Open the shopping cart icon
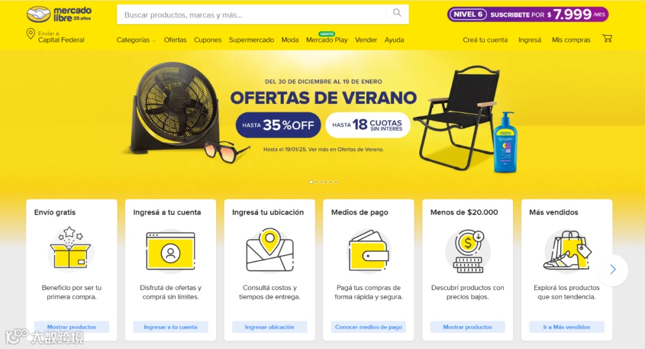Viewport: 645px width, 349px height. [x=607, y=38]
